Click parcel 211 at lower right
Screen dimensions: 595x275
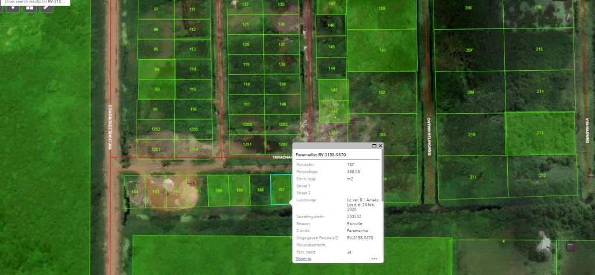click(472, 176)
